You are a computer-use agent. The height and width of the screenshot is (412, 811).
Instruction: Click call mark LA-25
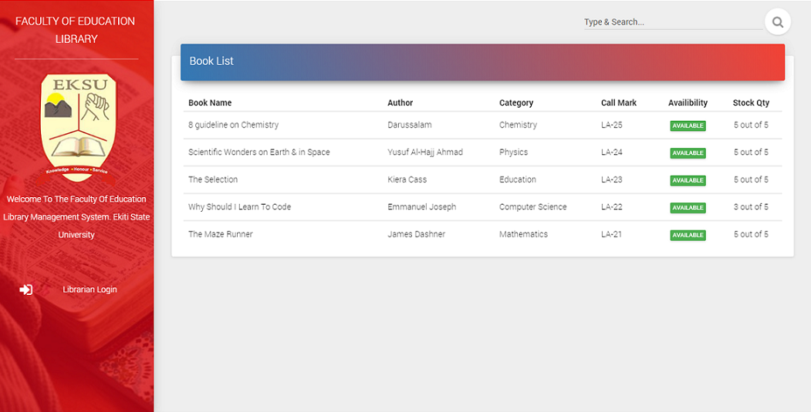pos(612,125)
